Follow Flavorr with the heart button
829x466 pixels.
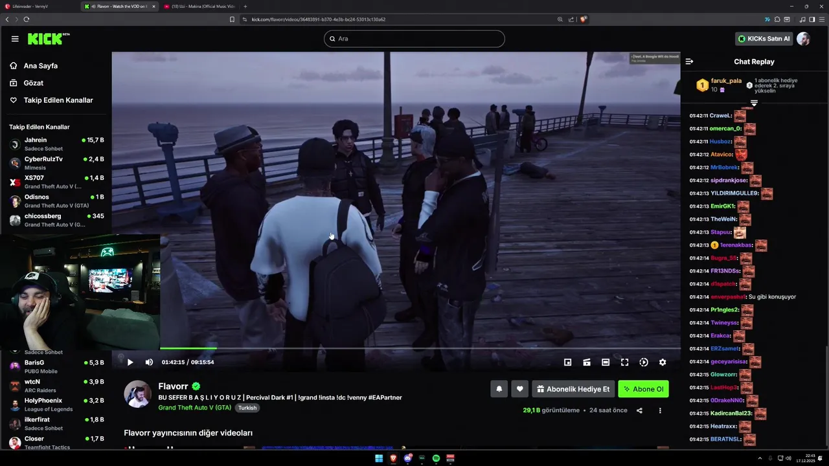click(x=519, y=389)
